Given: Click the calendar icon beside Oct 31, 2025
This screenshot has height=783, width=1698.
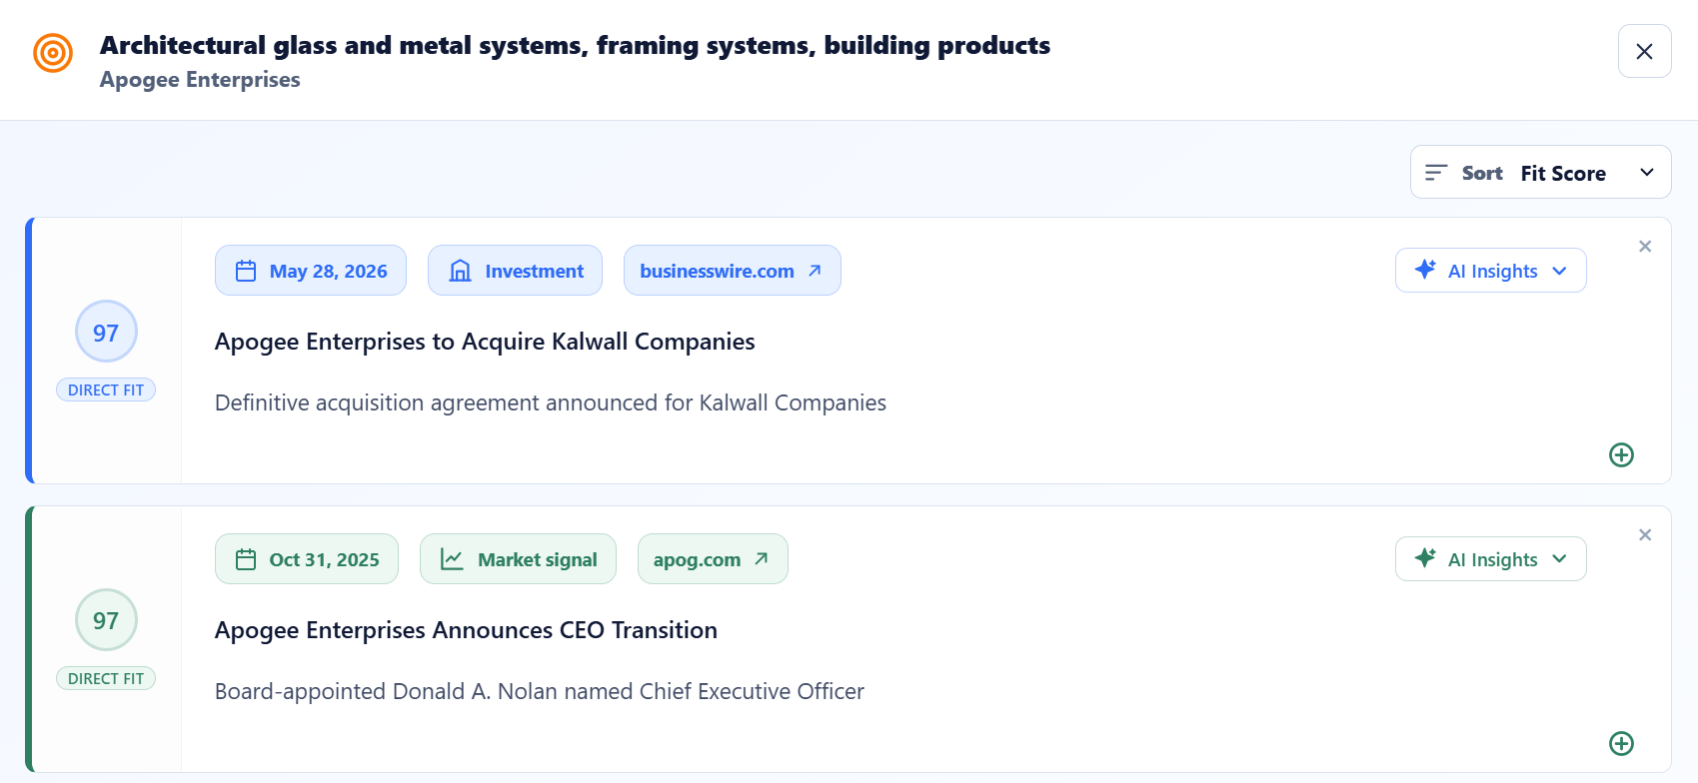Looking at the screenshot, I should tap(246, 559).
